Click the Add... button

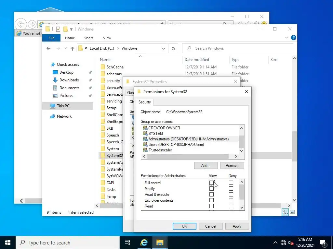pos(206,166)
